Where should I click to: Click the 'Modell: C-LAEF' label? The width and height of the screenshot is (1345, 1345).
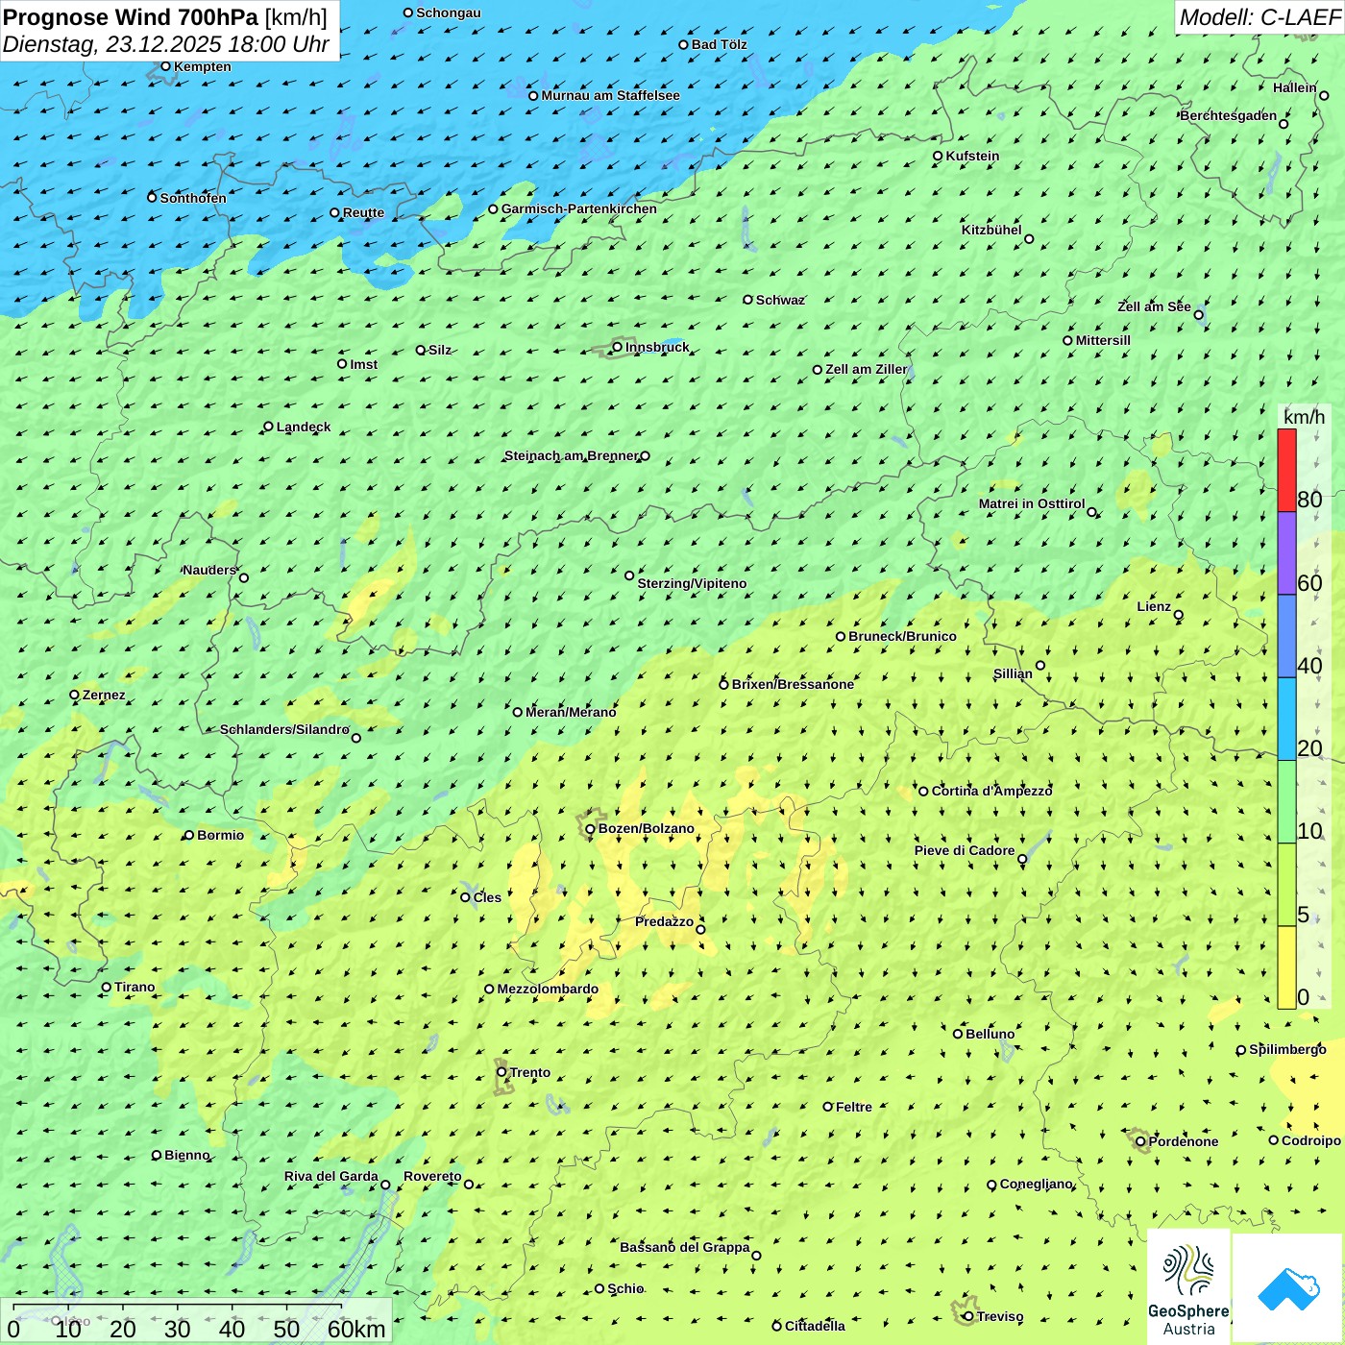pos(1259,17)
